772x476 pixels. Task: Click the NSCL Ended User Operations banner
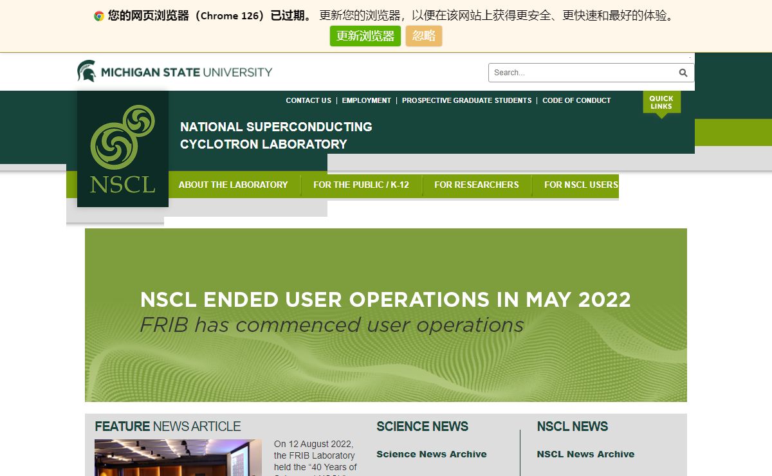pos(386,315)
